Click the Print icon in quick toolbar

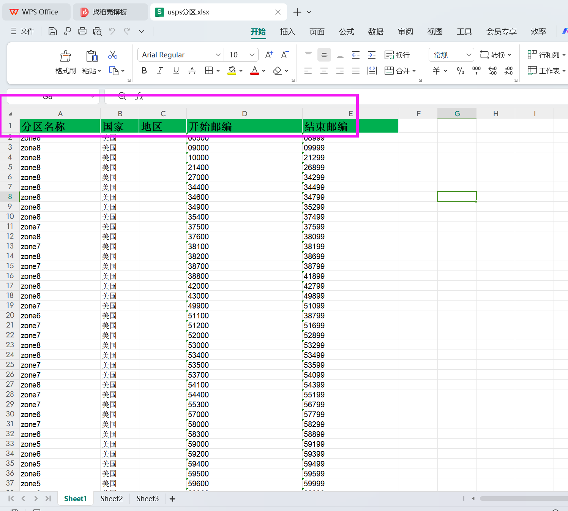pos(82,32)
